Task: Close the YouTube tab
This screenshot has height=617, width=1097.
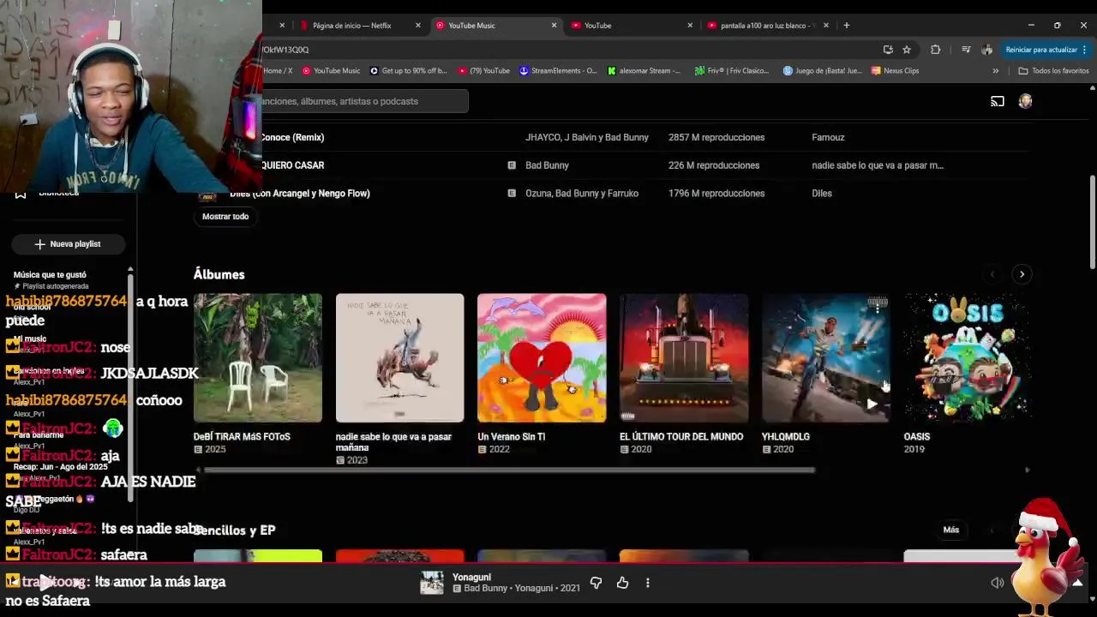Action: point(690,26)
